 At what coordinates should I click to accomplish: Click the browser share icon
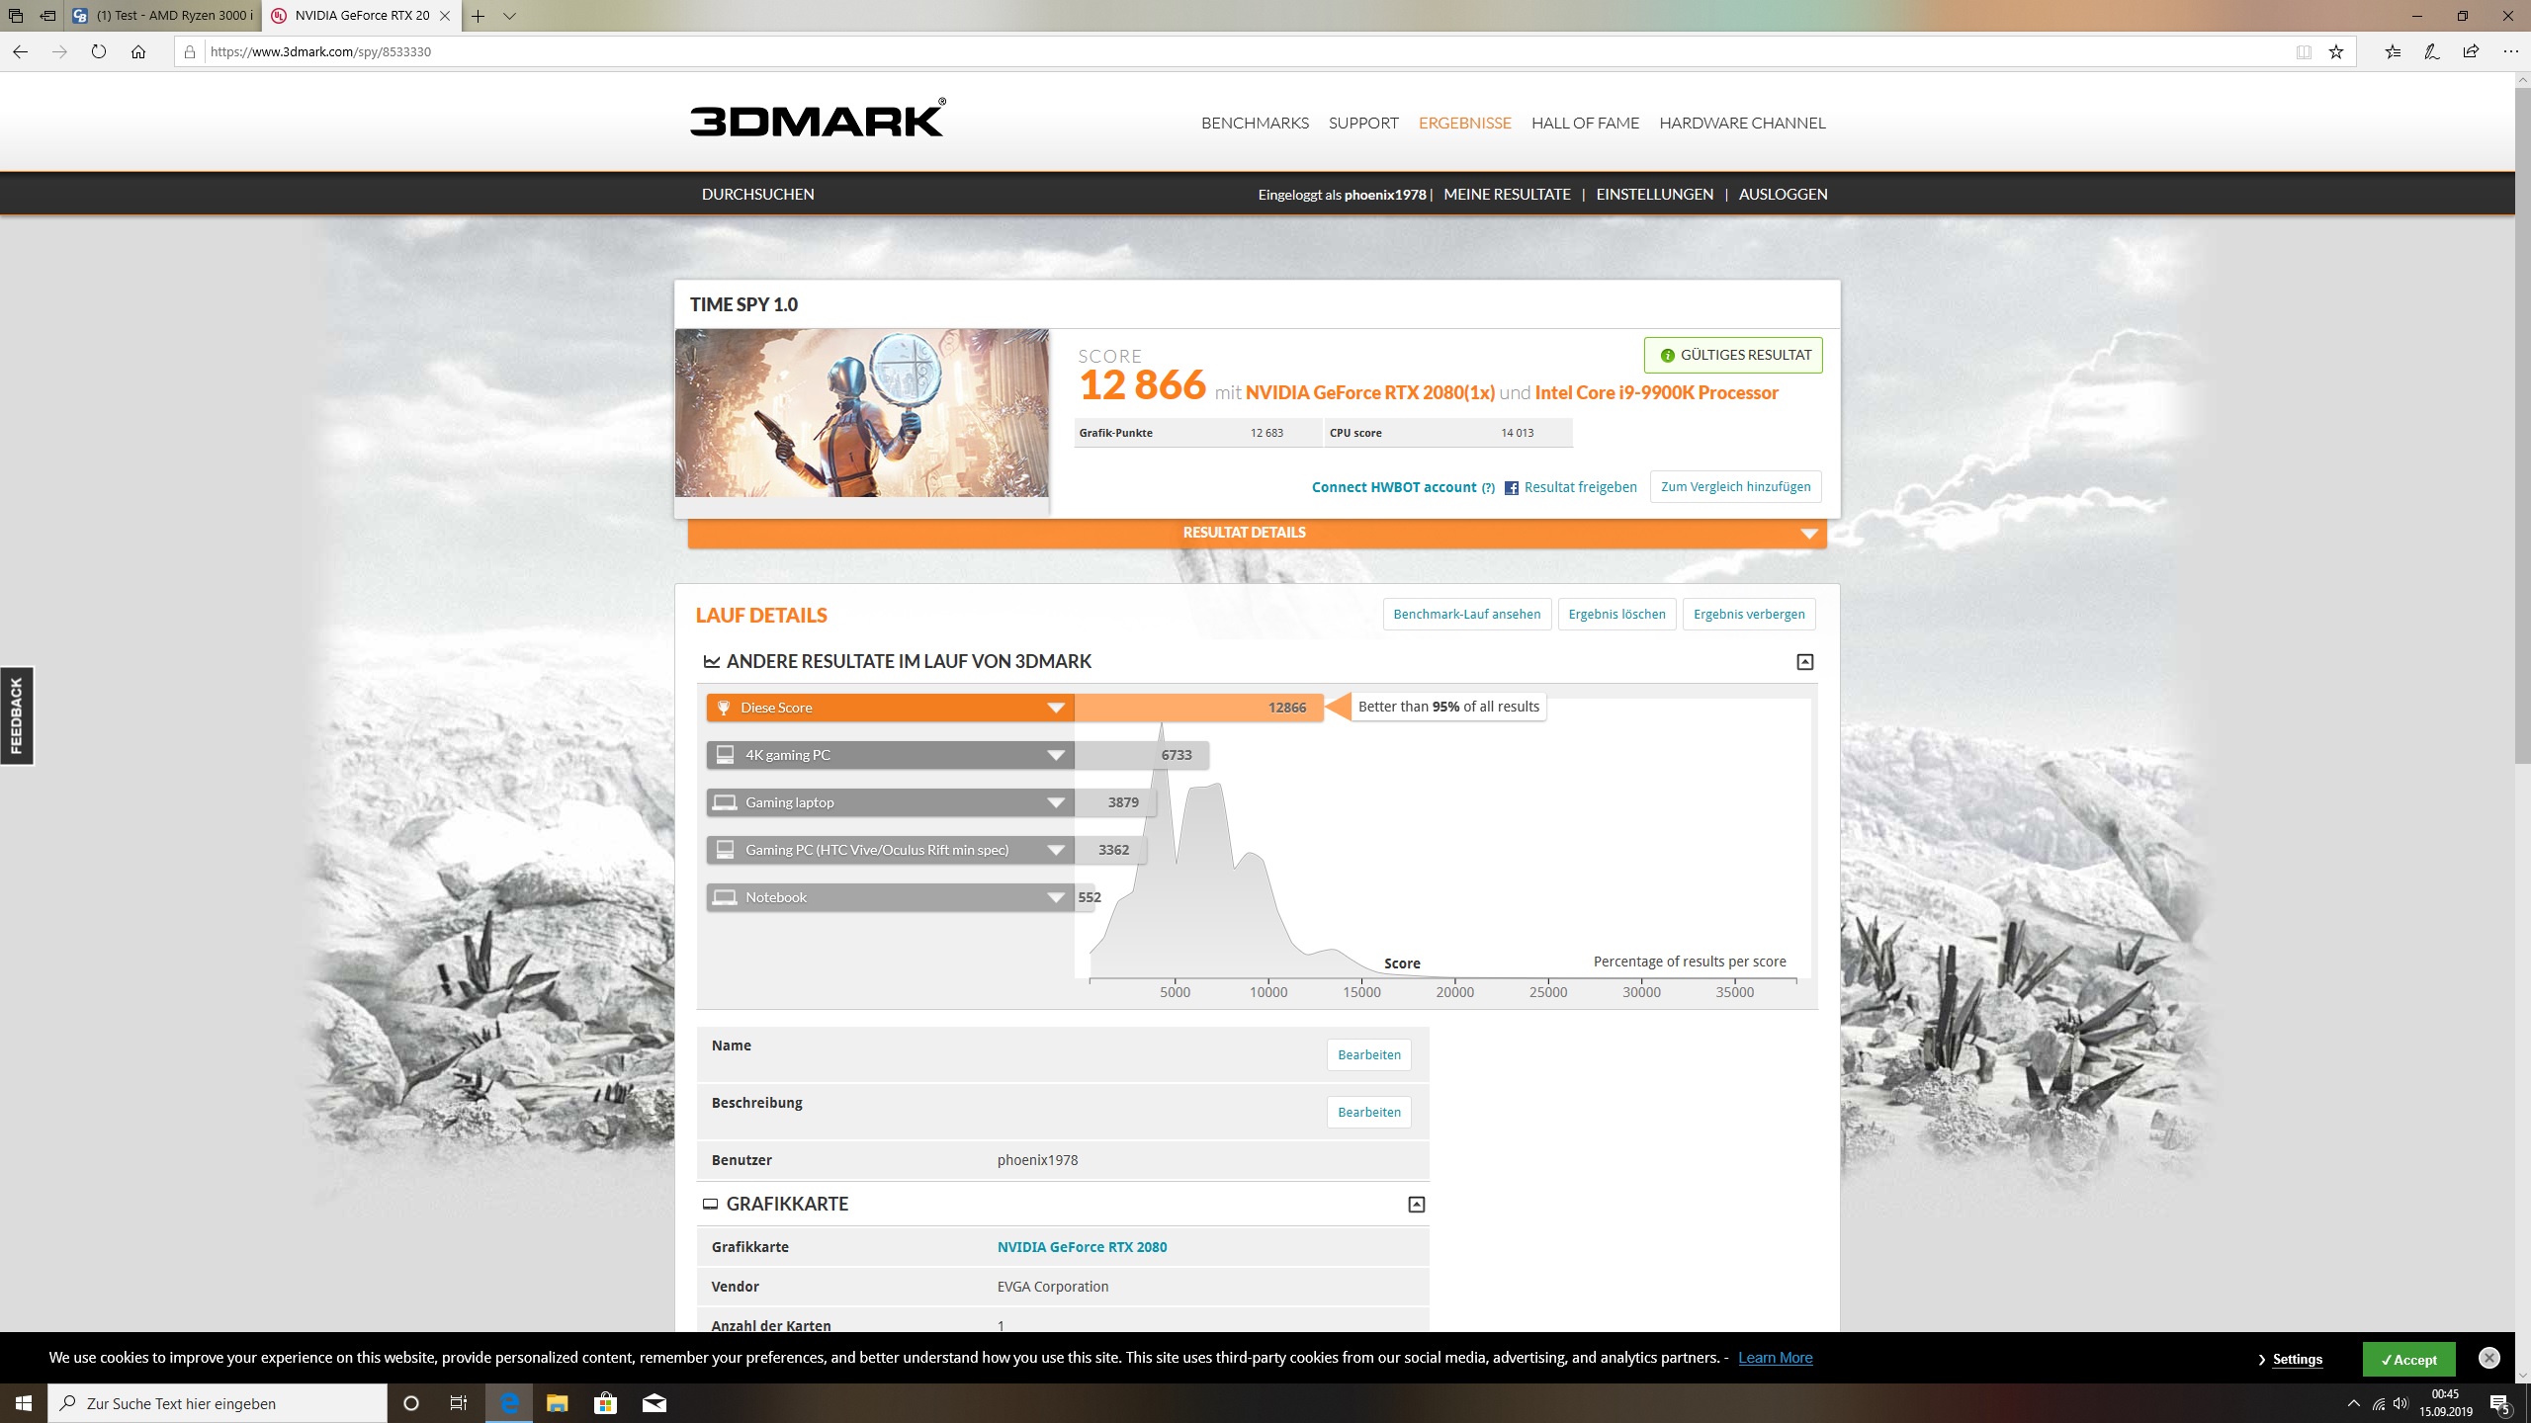point(2471,51)
